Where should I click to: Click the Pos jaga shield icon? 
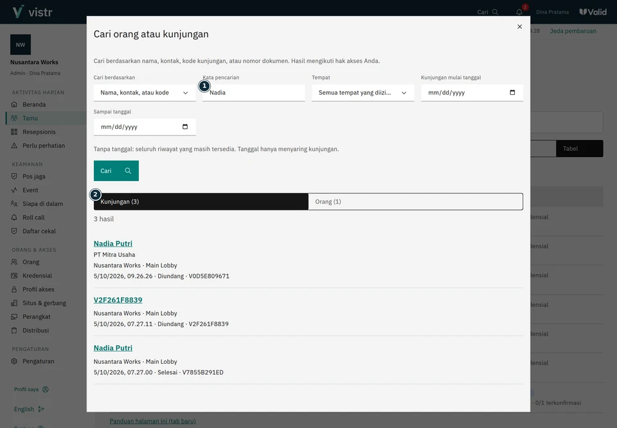coord(14,176)
